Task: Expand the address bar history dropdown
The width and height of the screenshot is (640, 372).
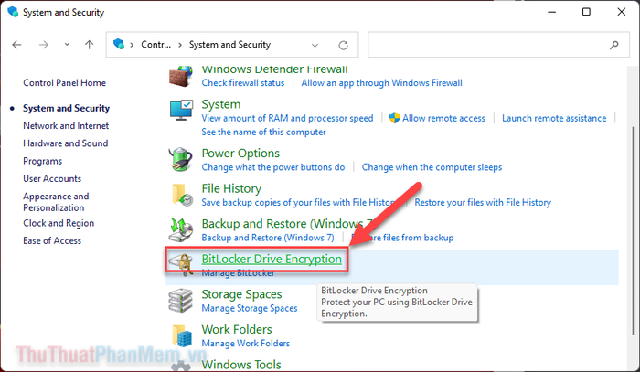Action: coord(315,45)
